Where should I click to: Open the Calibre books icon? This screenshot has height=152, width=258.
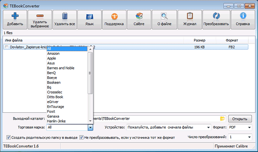(139, 16)
